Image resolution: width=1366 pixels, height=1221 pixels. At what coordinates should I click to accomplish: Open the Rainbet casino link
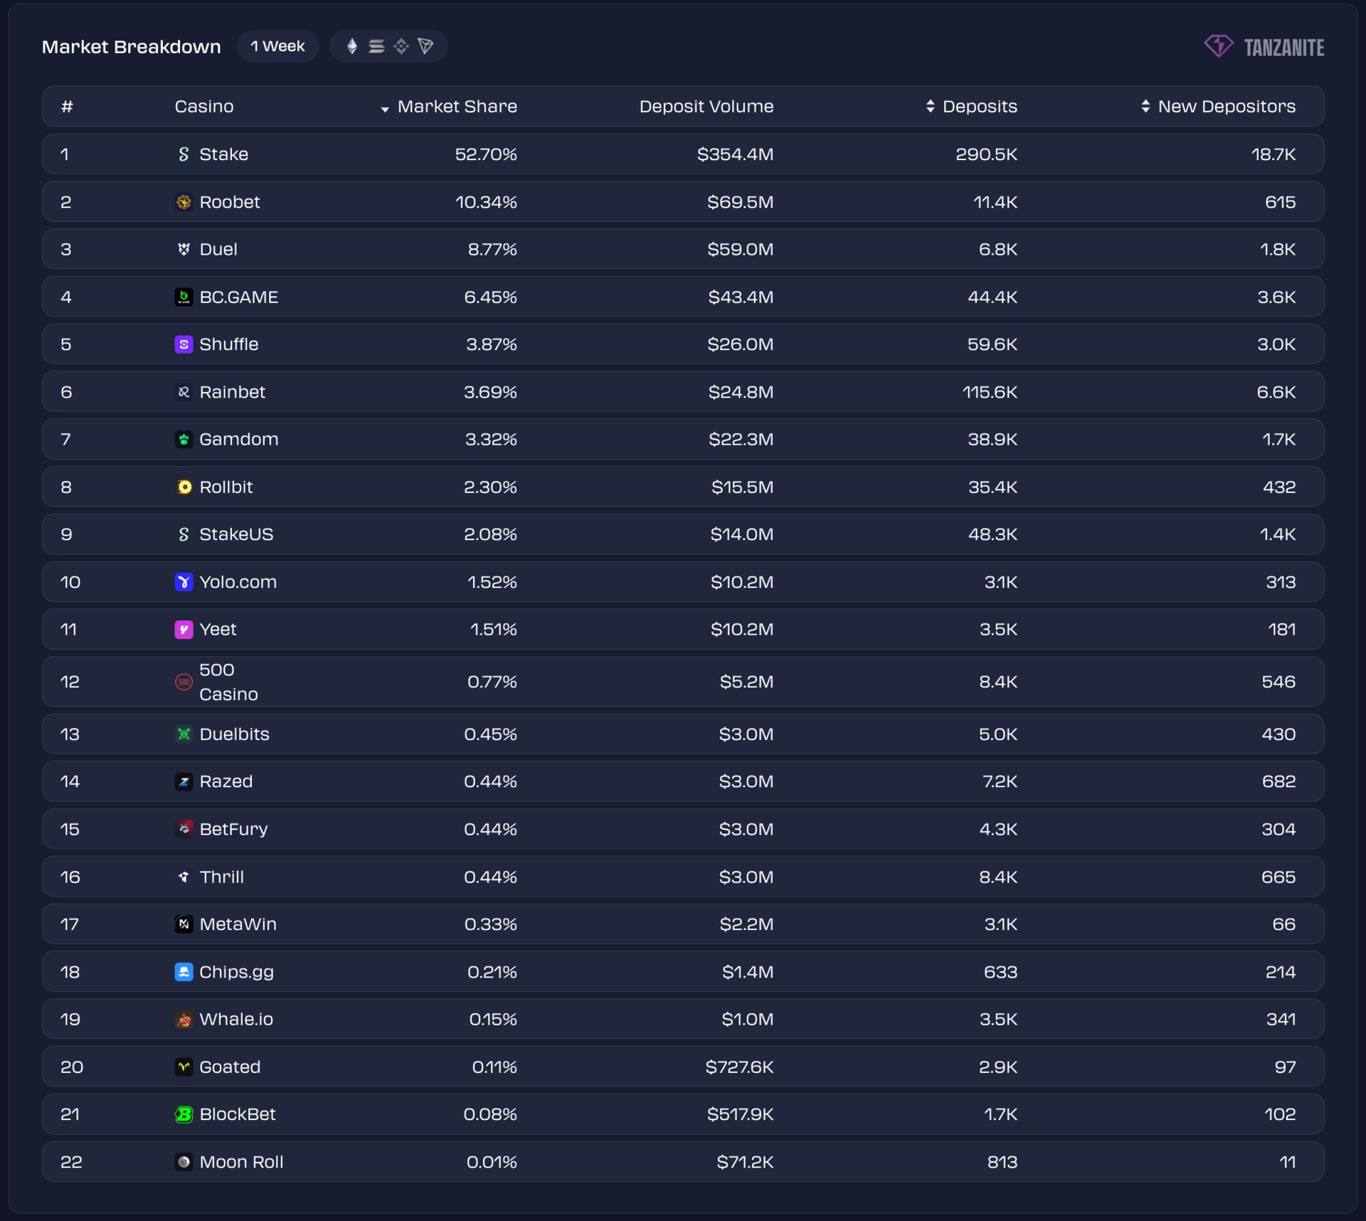point(232,392)
